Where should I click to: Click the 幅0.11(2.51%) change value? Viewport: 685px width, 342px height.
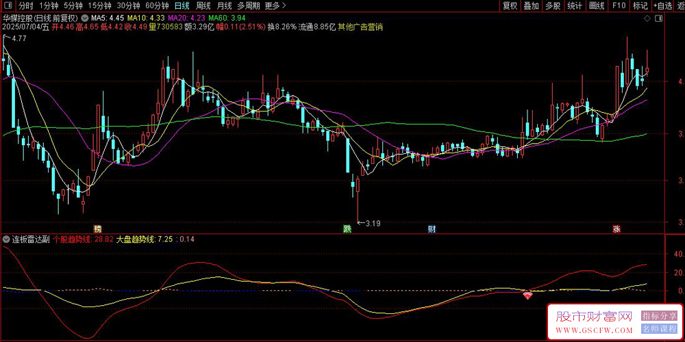click(x=241, y=27)
